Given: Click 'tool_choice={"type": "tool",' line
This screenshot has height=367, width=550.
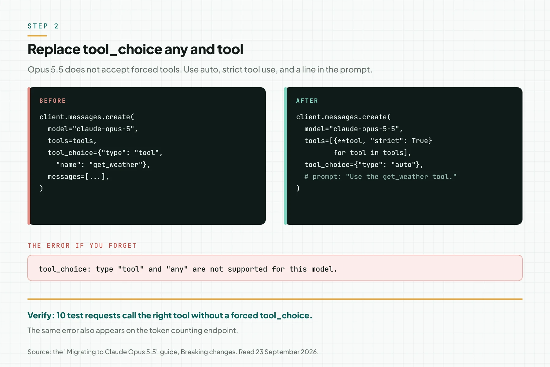Looking at the screenshot, I should click(x=105, y=153).
